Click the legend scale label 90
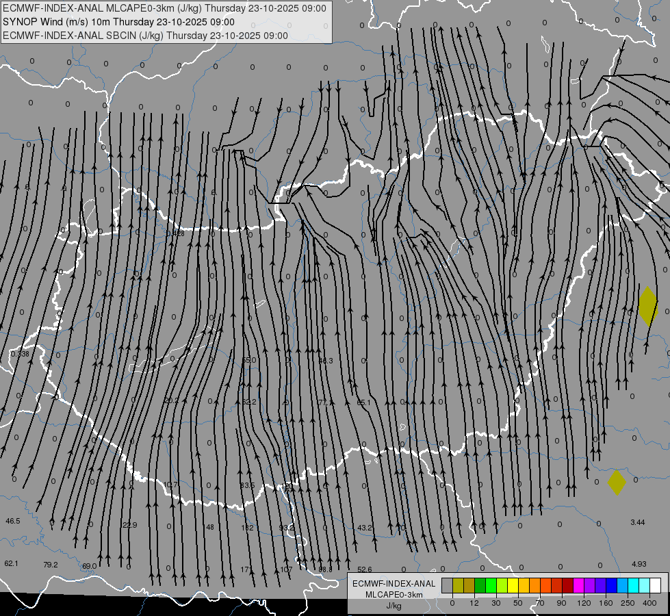Screen dimensions: 670x616 [561, 603]
